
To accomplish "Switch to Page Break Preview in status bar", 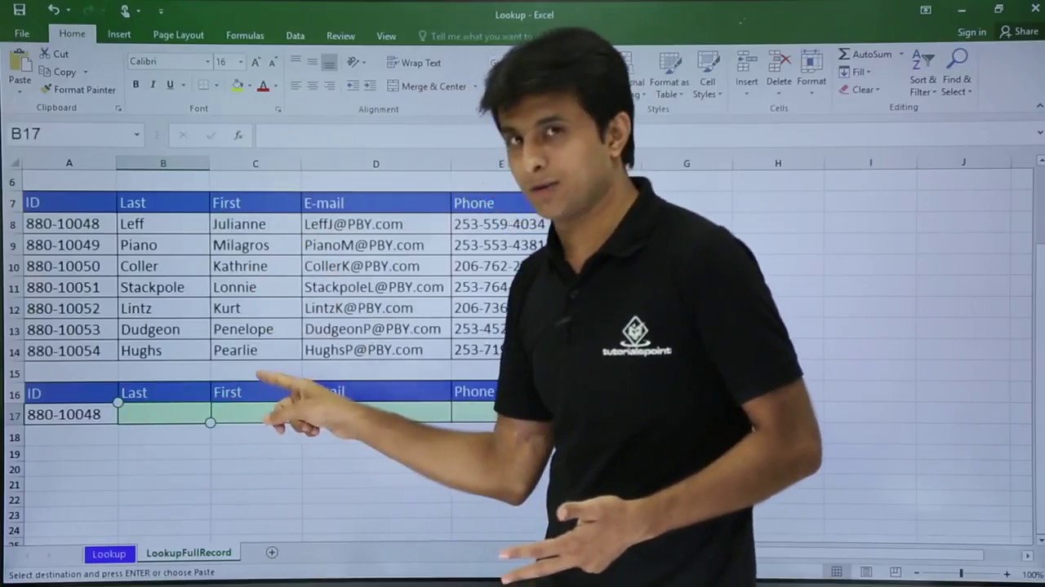I will coord(896,572).
